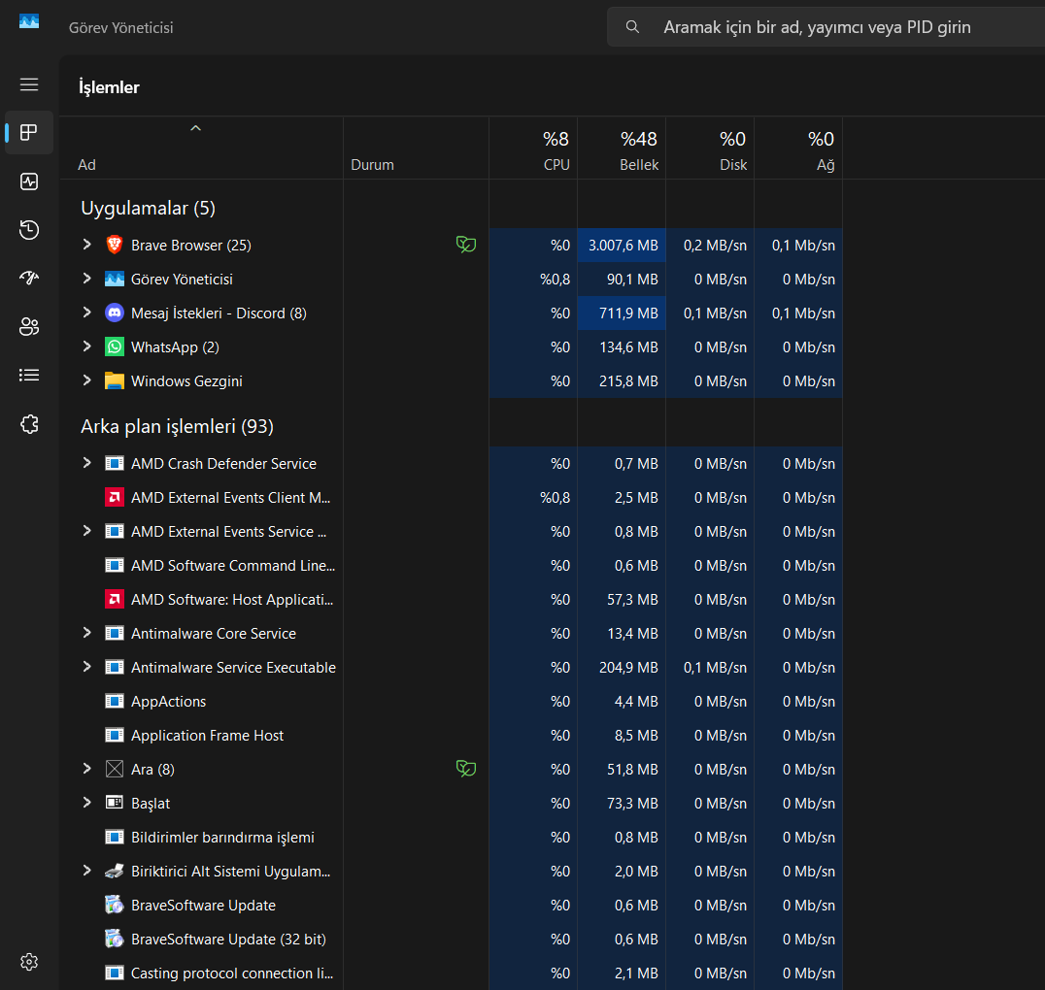Sort by the Ad column header

[201, 148]
